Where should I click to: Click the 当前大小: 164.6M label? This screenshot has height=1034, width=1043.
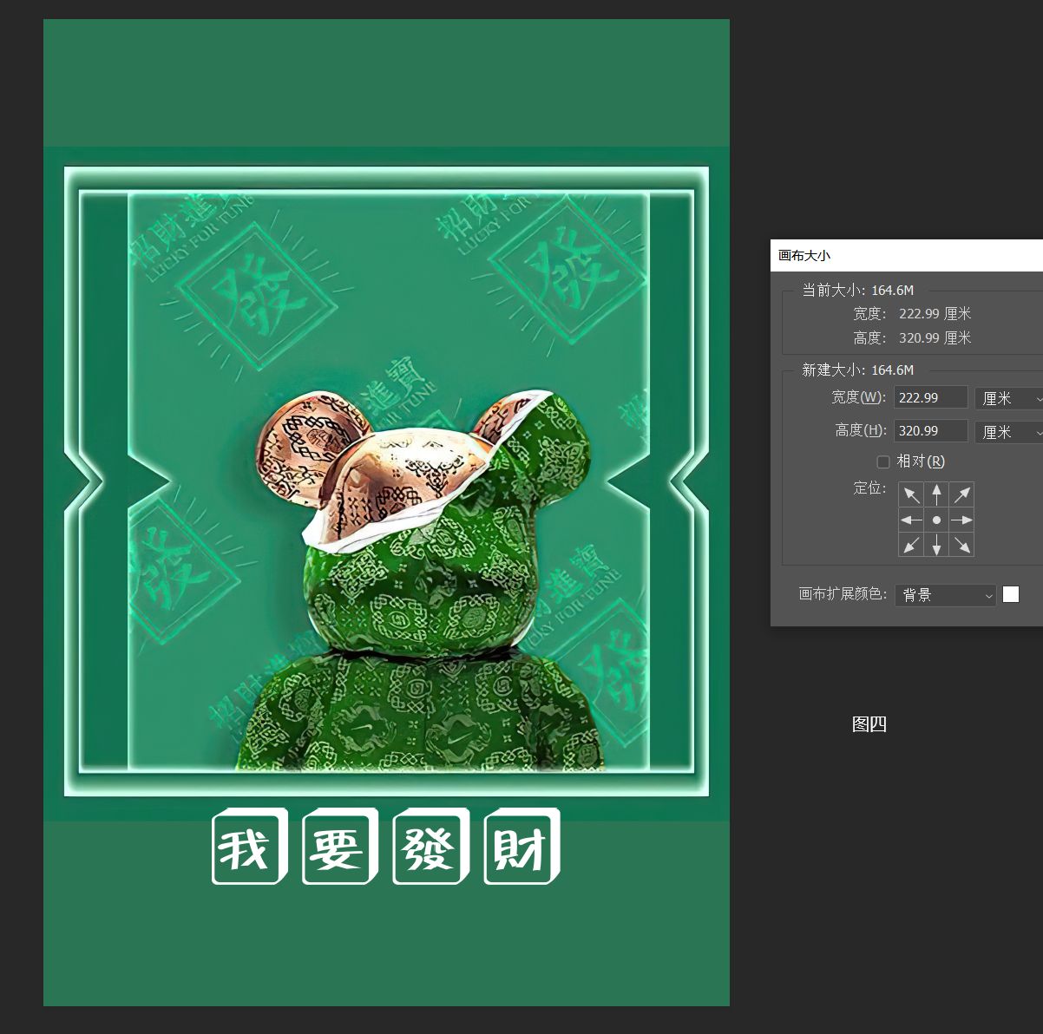(857, 291)
